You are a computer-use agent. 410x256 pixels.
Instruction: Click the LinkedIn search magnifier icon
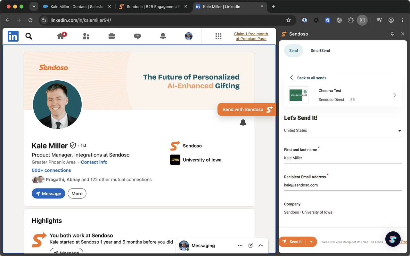(x=29, y=36)
